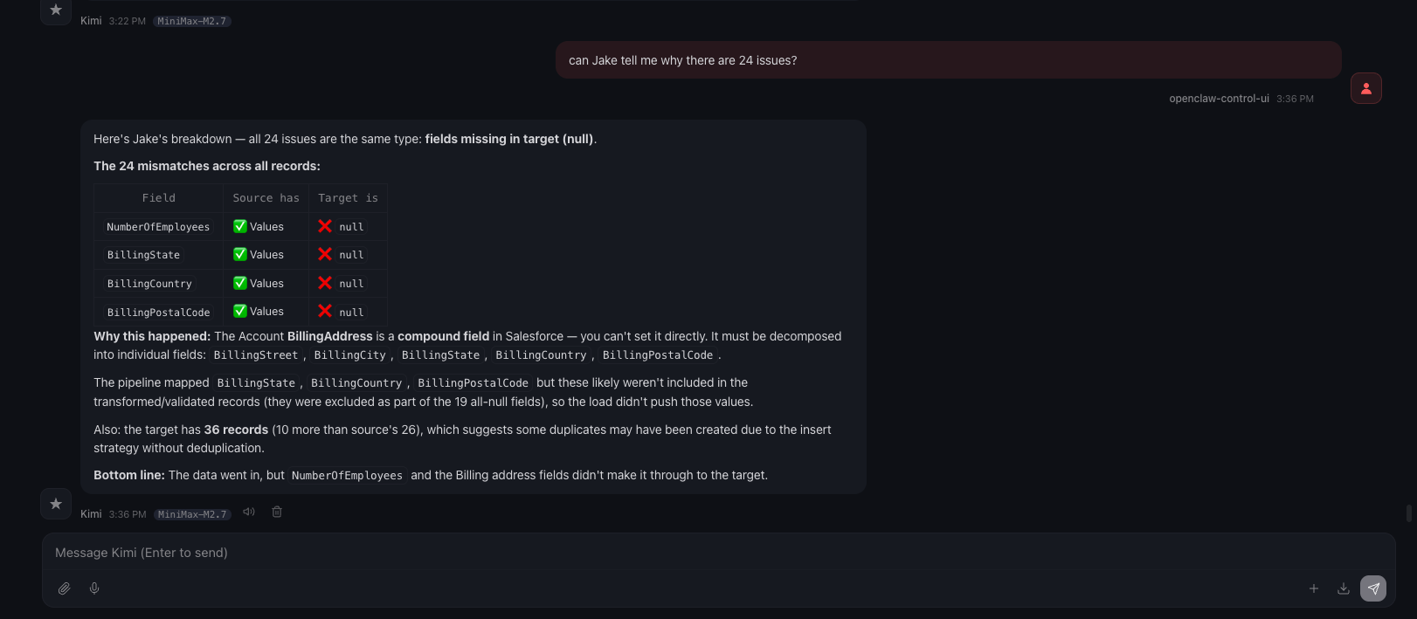Image resolution: width=1417 pixels, height=619 pixels.
Task: Open the MiniMax-M2.7 model badge on the 3:36 PM message
Action: tap(191, 514)
